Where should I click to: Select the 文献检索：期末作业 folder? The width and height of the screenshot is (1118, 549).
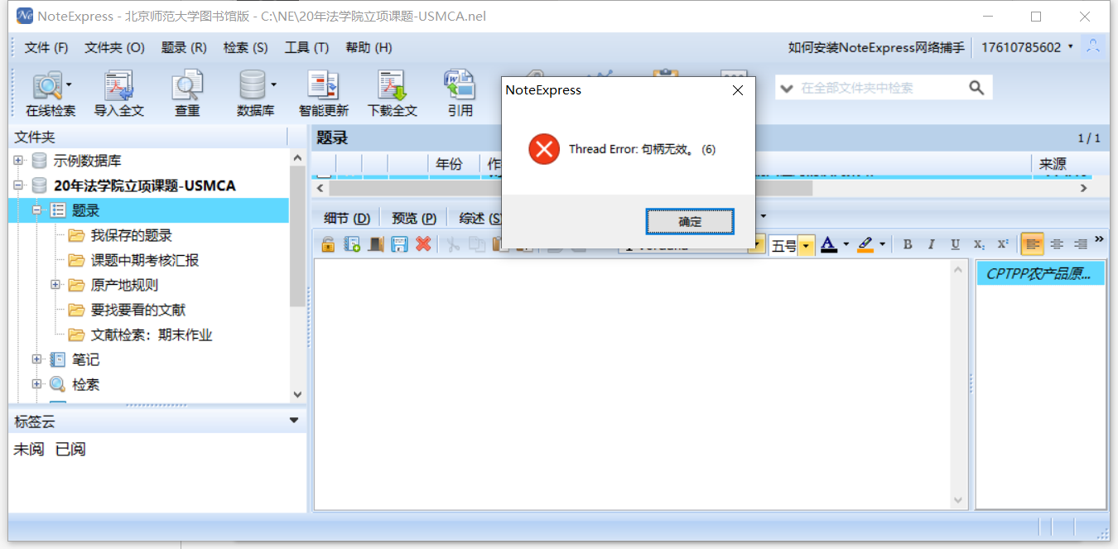tap(151, 335)
